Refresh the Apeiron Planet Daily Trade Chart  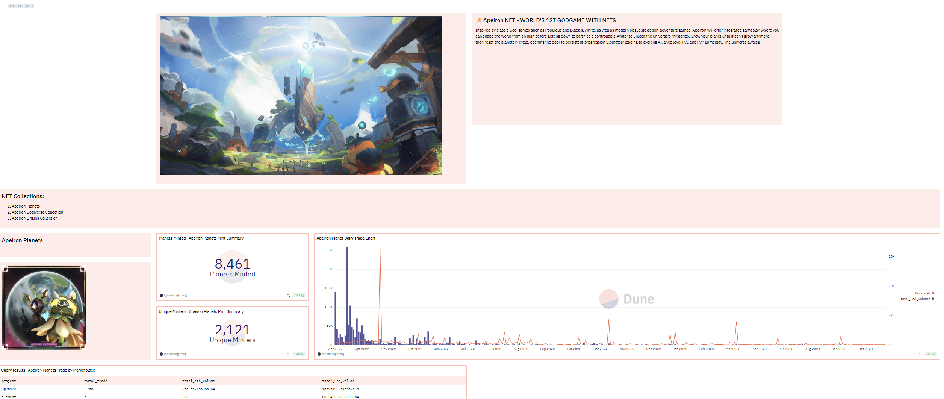(x=921, y=354)
